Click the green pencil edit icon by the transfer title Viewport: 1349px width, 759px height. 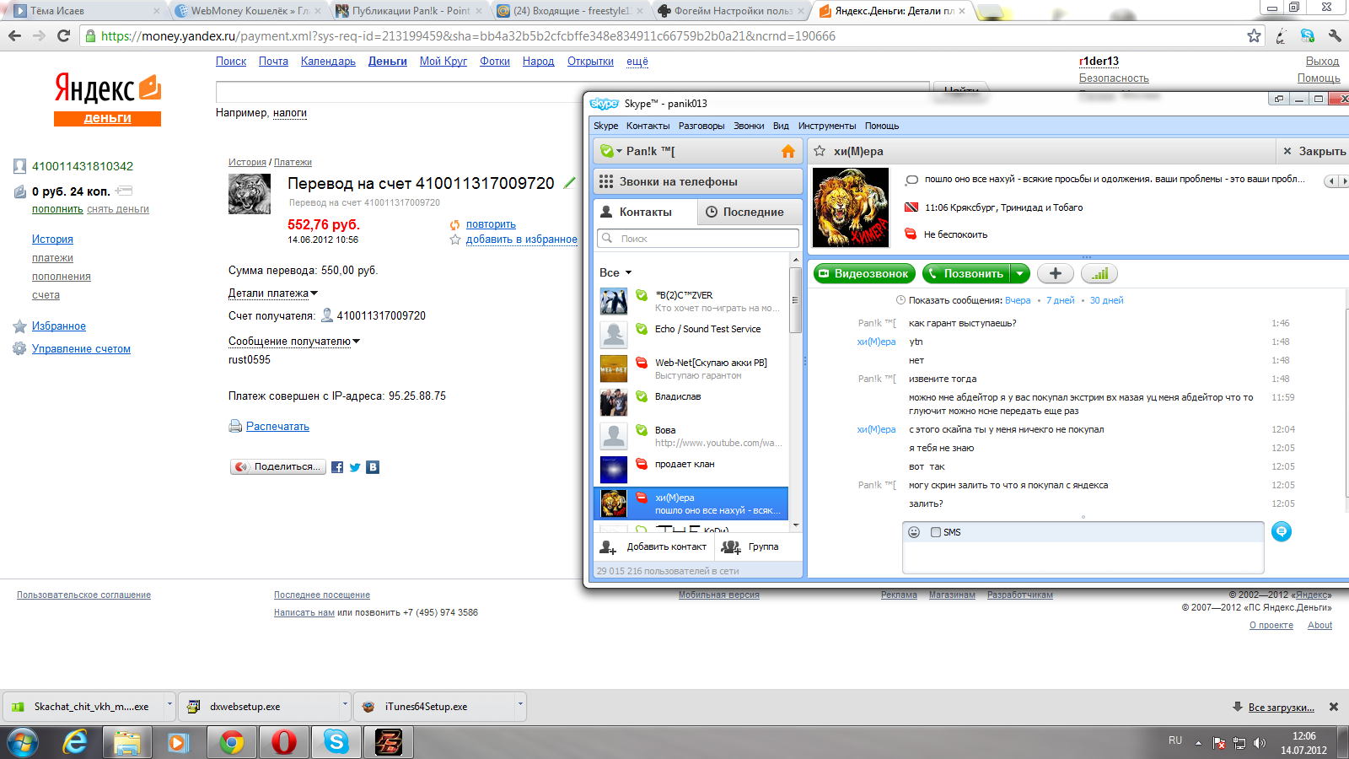click(x=570, y=182)
